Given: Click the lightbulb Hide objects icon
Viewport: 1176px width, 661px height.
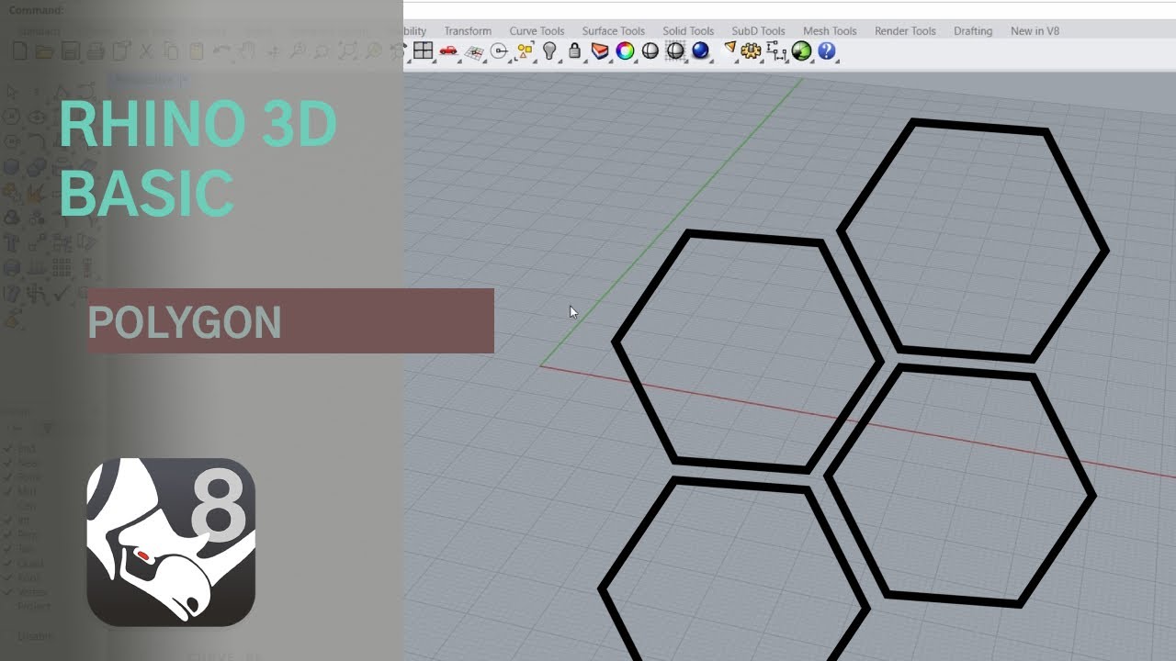Looking at the screenshot, I should [x=549, y=51].
